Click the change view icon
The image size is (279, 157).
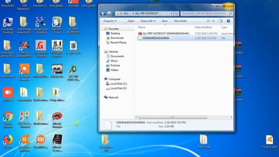click(208, 21)
